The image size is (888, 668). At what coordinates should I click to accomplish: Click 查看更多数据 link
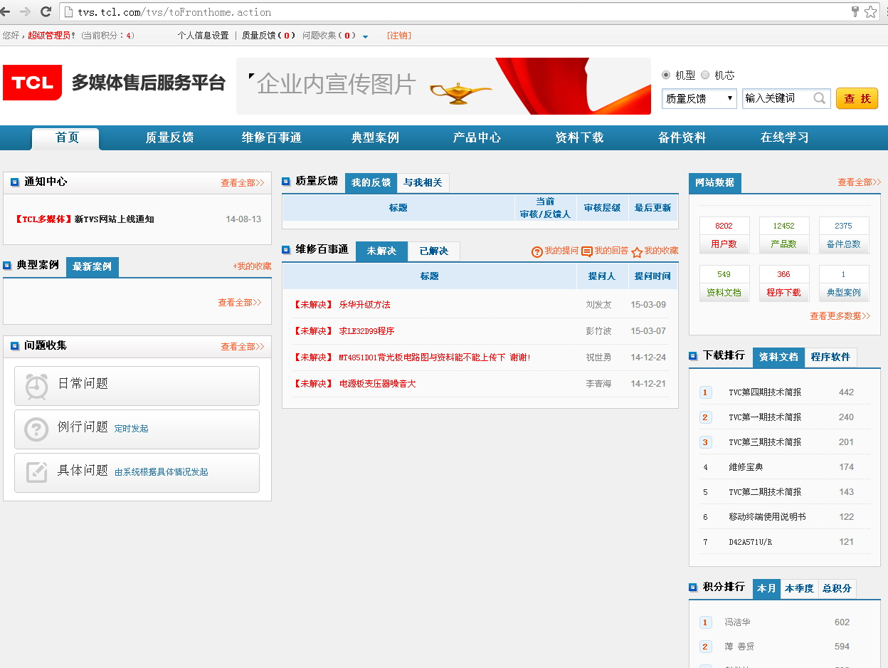pyautogui.click(x=840, y=316)
